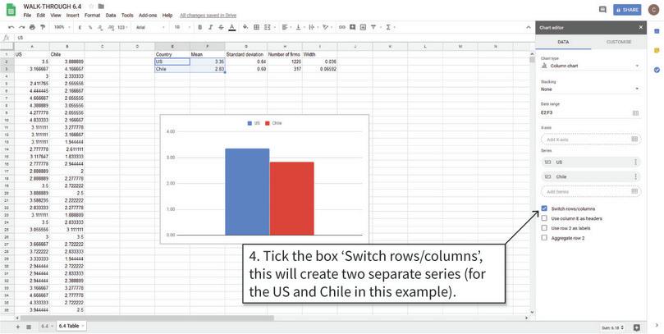Open the Insert menu
This screenshot has height=334, width=664.
tap(72, 16)
